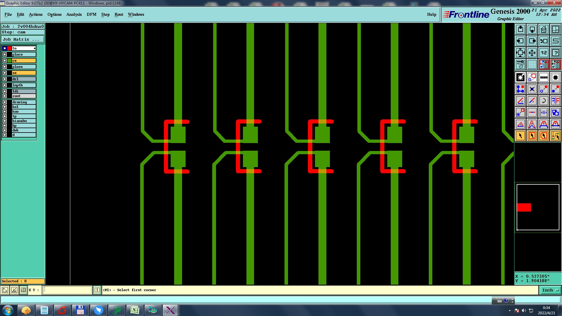The width and height of the screenshot is (562, 316).
Task: Click the rotate arrow tool icon
Action: tap(544, 101)
